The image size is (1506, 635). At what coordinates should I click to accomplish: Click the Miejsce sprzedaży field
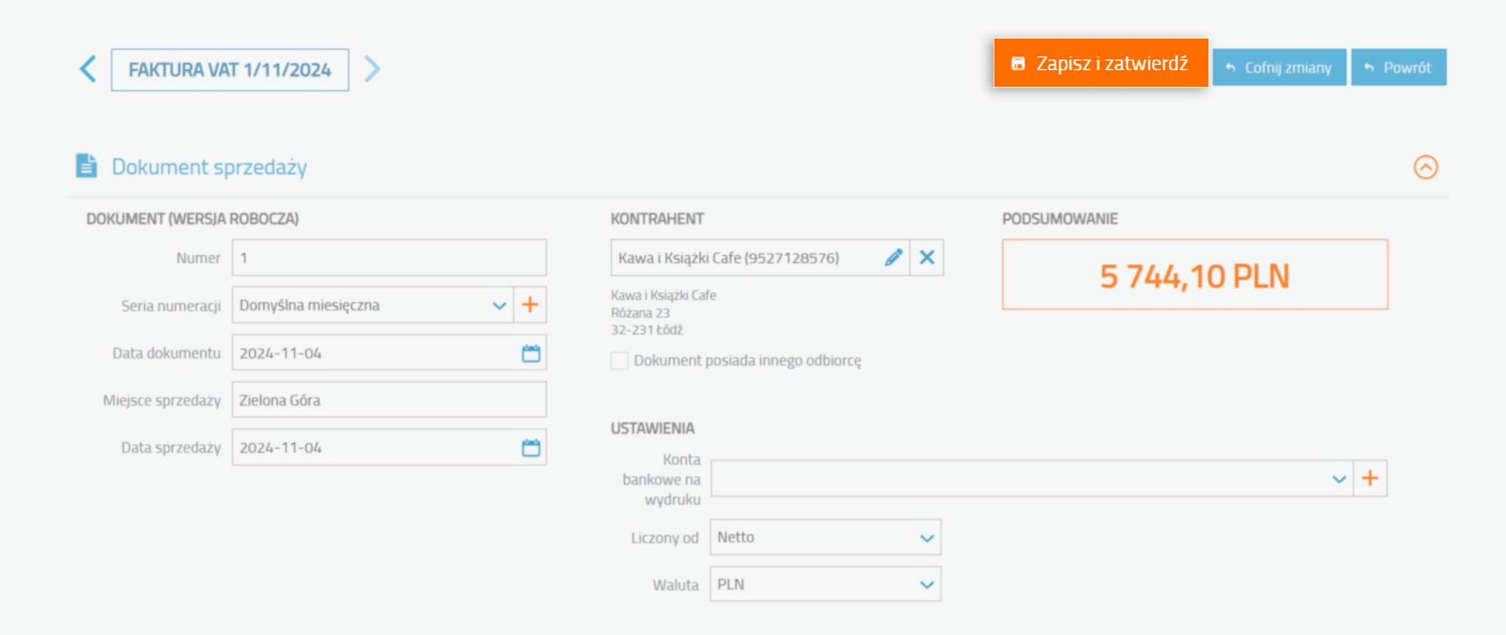point(389,400)
